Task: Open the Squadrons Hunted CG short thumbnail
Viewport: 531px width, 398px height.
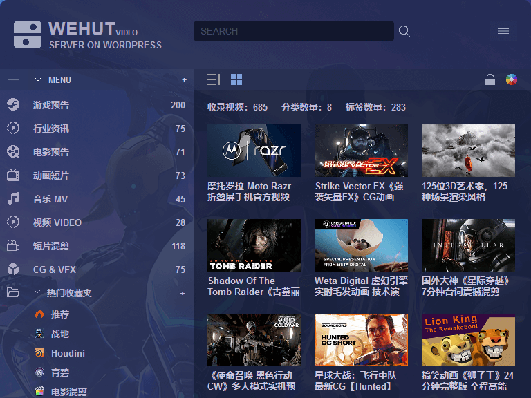Action: click(361, 340)
